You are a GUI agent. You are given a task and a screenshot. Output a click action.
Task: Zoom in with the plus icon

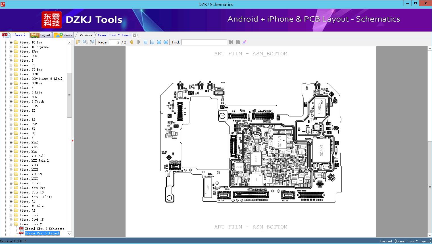pyautogui.click(x=166, y=42)
